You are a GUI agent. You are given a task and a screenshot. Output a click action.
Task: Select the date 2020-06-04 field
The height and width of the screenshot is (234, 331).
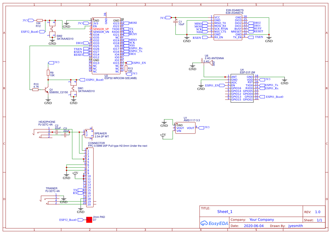pos(253,226)
